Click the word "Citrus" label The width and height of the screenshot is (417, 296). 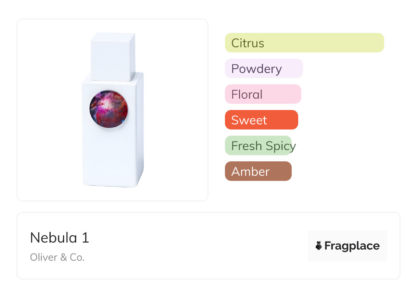tap(248, 43)
